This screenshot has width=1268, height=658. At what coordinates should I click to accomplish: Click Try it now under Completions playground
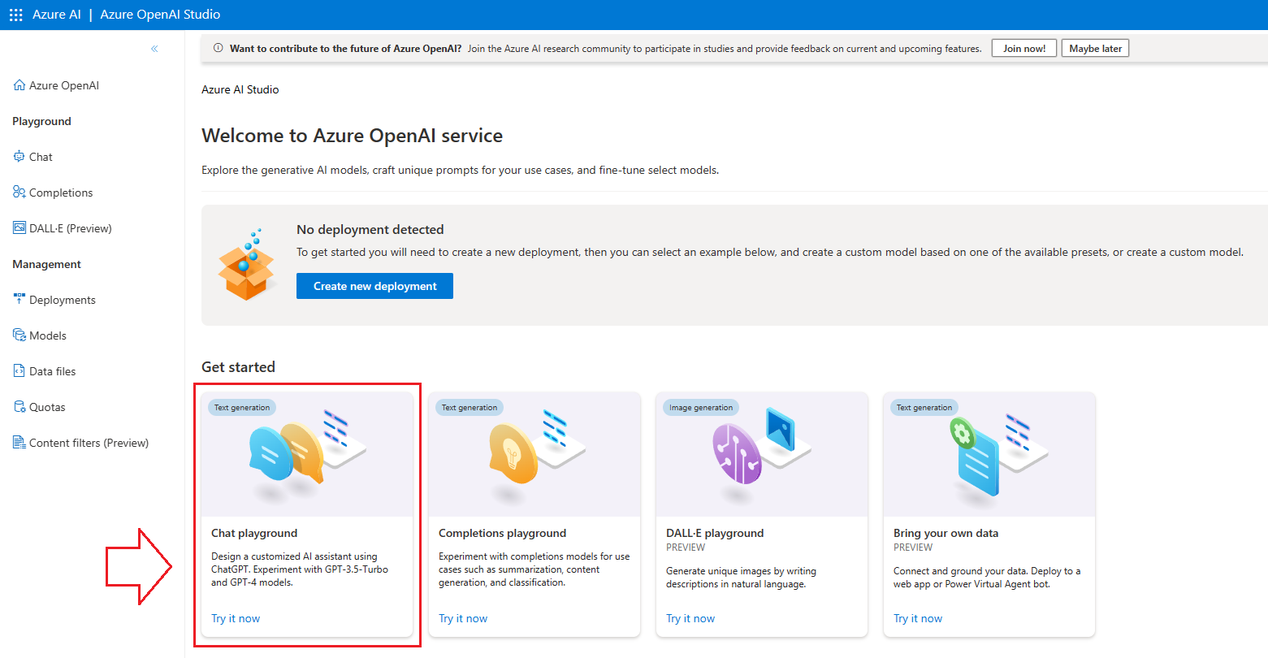(463, 618)
